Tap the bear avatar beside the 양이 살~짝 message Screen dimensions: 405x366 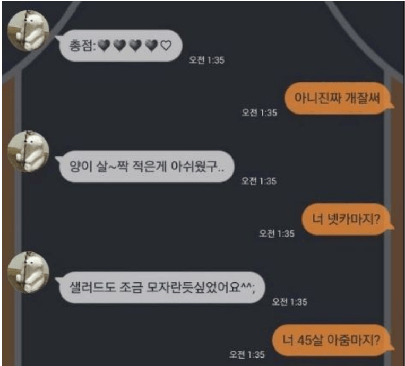(x=29, y=152)
